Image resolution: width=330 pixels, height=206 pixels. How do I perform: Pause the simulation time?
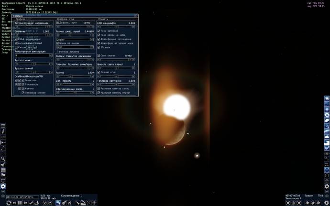[20, 203]
